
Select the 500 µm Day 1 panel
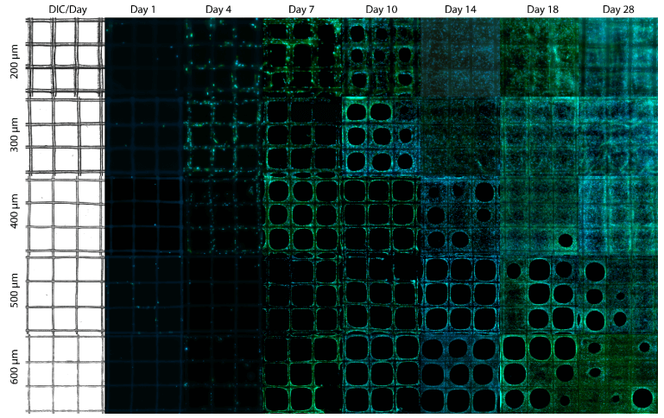click(144, 294)
